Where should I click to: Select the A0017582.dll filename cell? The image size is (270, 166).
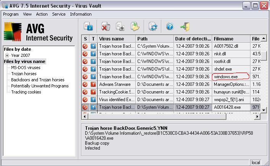click(231, 46)
